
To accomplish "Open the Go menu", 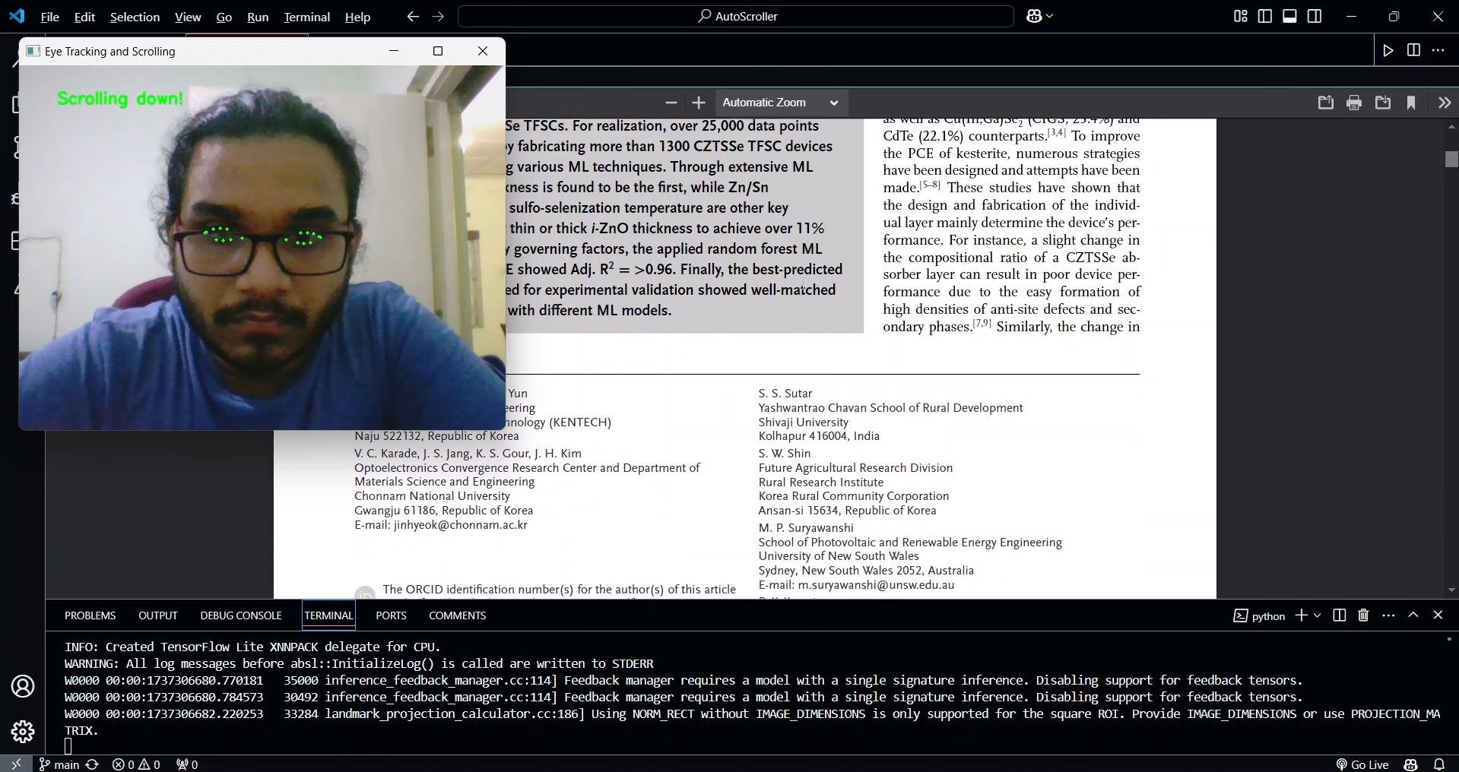I will (x=224, y=17).
